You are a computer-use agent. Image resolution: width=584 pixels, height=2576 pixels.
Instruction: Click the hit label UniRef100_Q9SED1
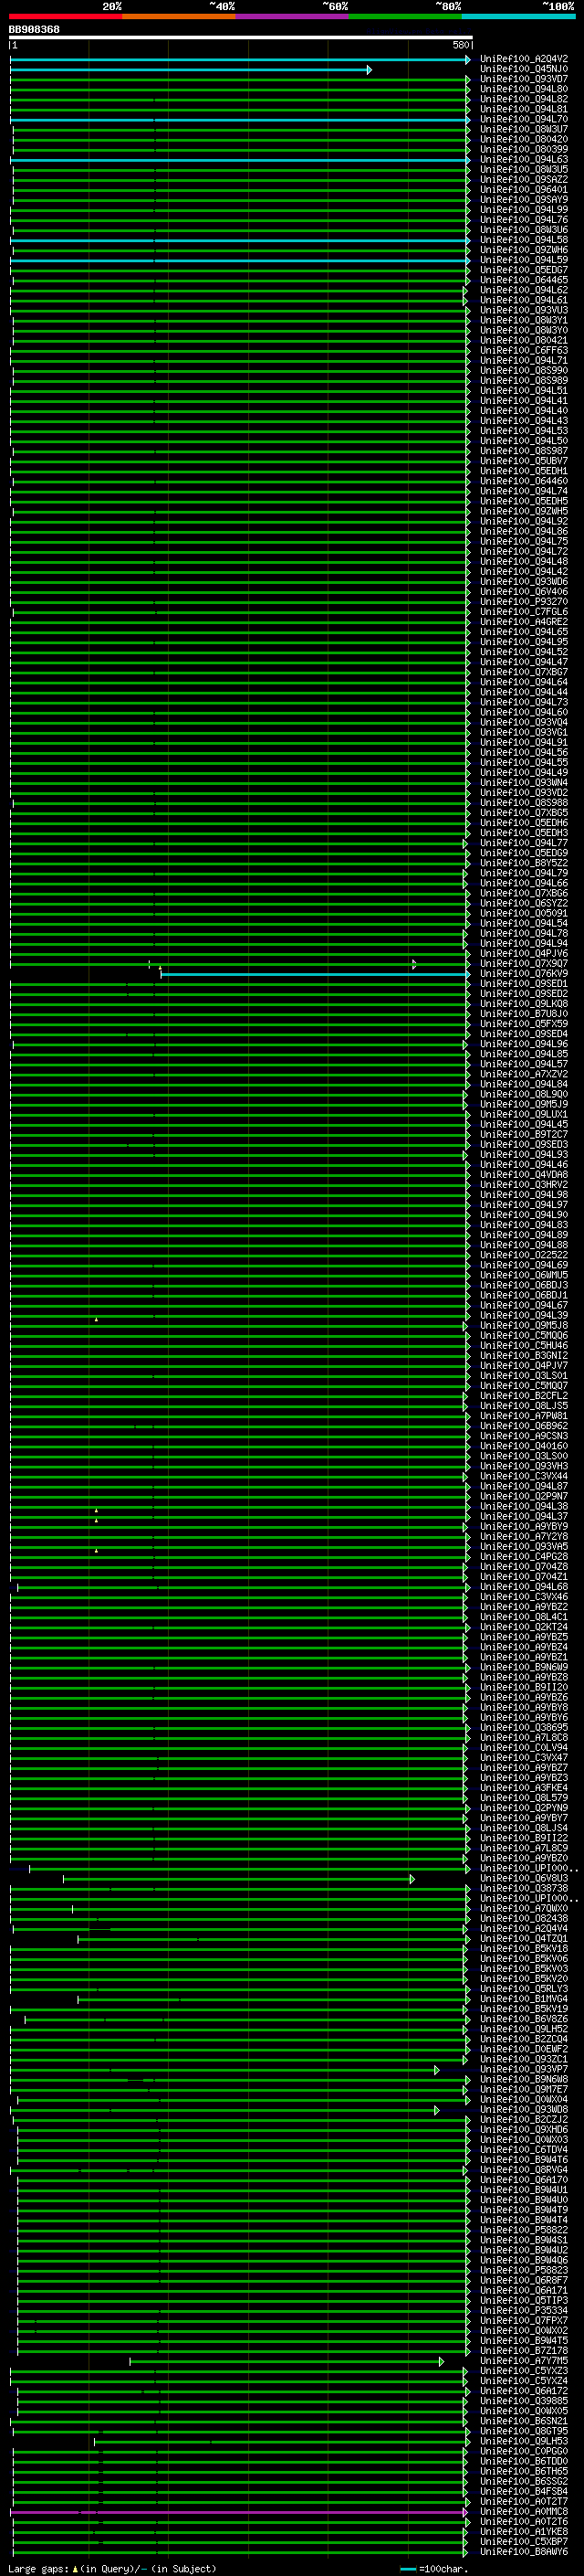pos(524,984)
